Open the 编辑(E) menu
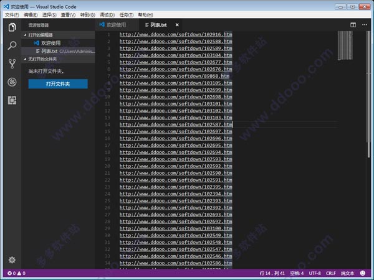The width and height of the screenshot is (374, 280). click(x=31, y=15)
